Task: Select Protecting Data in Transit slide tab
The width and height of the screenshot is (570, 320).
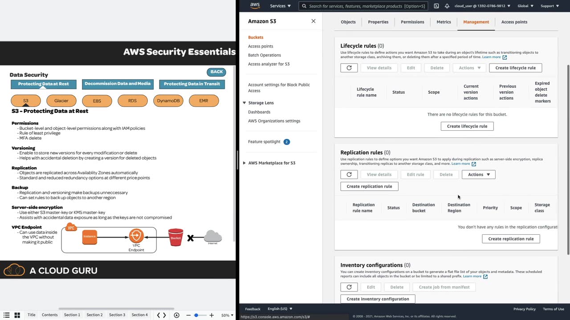Action: click(x=192, y=84)
